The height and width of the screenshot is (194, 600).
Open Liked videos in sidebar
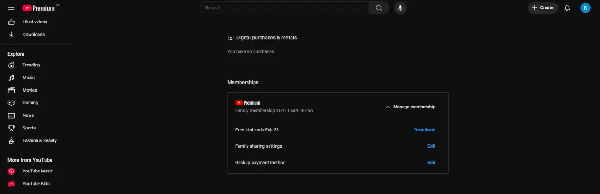(x=35, y=22)
